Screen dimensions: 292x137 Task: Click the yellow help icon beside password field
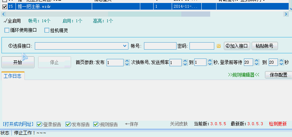tap(219, 46)
